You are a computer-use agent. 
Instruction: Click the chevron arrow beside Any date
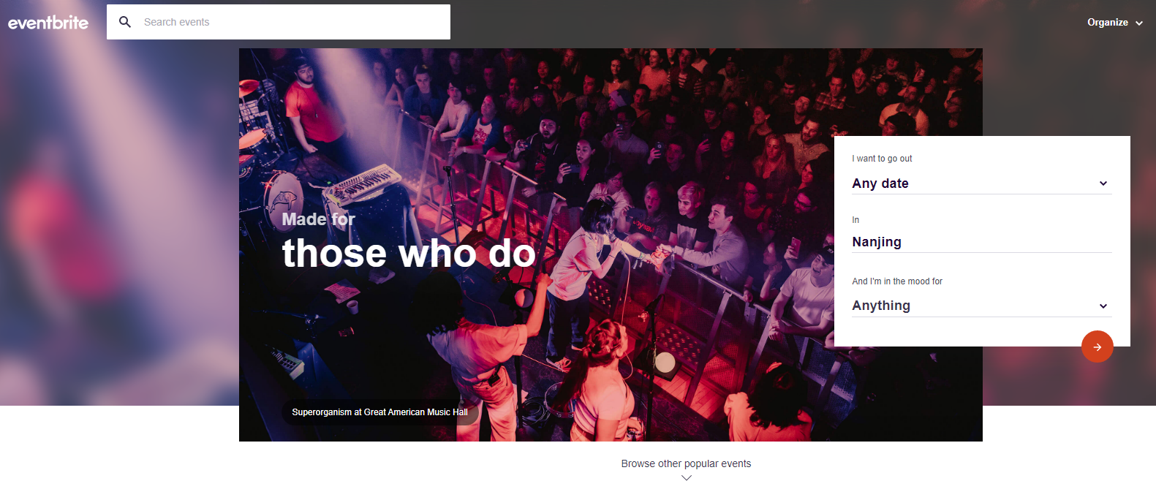1103,183
